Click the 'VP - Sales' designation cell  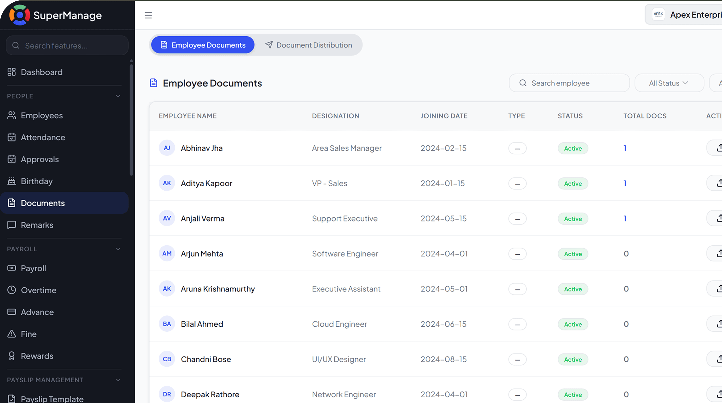tap(329, 183)
